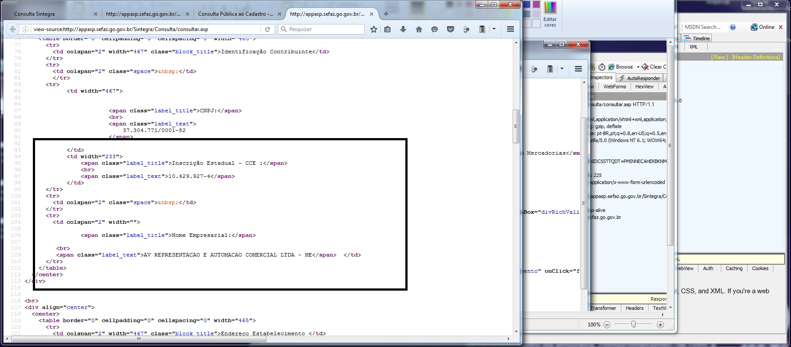Viewport: 791px width, 347px height.
Task: Open Fiddler help question mark icon
Action: tap(733, 27)
